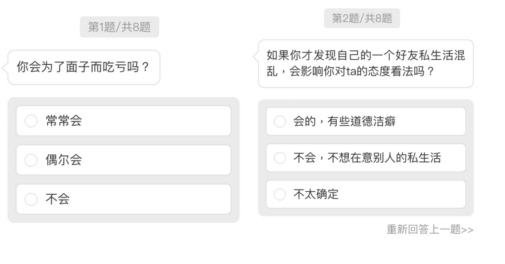Pick the 不会 radio circle in question 1
The height and width of the screenshot is (264, 505).
click(31, 199)
